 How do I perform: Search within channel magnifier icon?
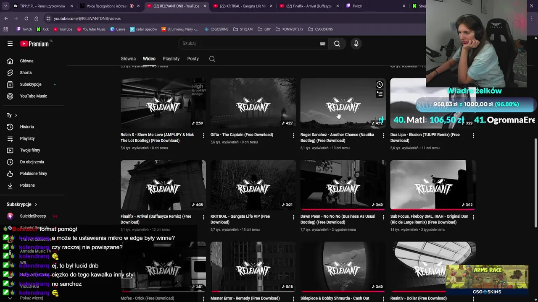click(x=212, y=59)
